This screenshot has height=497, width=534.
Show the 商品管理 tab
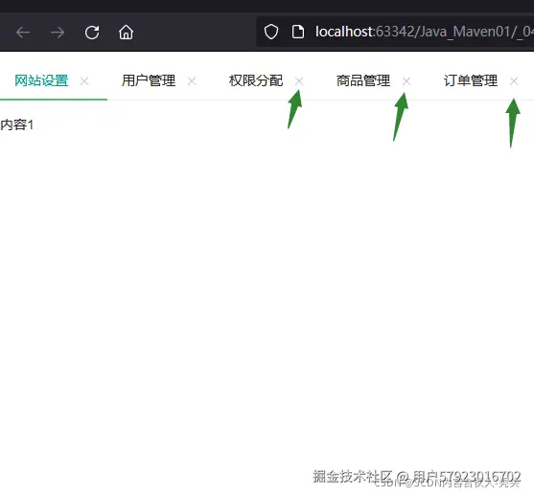tap(363, 81)
